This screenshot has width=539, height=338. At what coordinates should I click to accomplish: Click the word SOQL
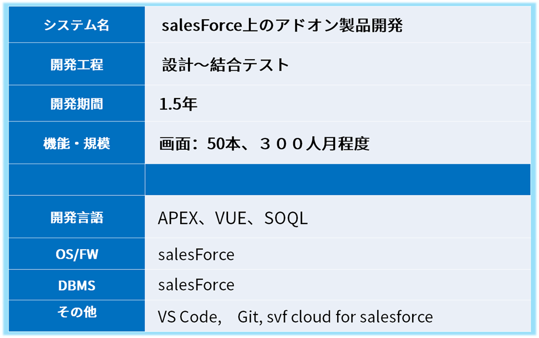(x=286, y=218)
